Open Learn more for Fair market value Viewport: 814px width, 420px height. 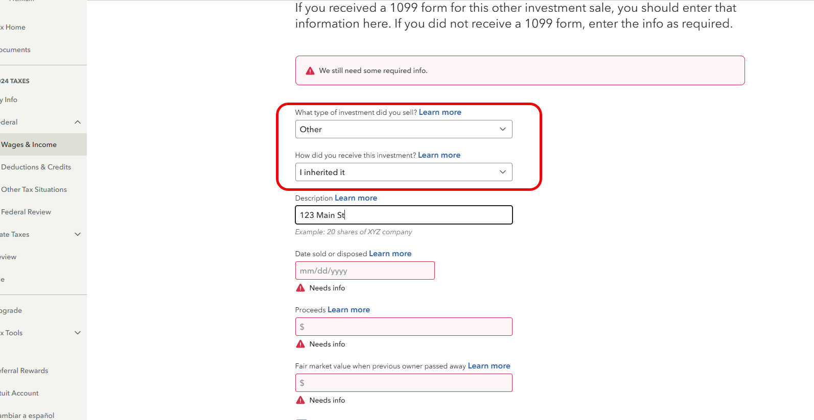(x=489, y=366)
